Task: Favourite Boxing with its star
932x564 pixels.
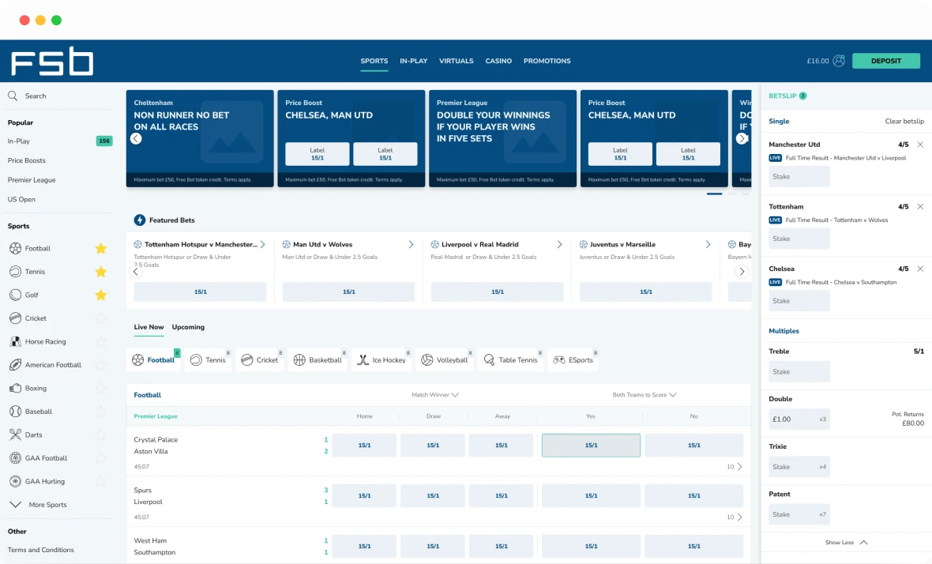Action: tap(101, 388)
